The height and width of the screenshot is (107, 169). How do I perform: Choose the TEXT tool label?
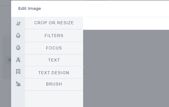pos(54,60)
